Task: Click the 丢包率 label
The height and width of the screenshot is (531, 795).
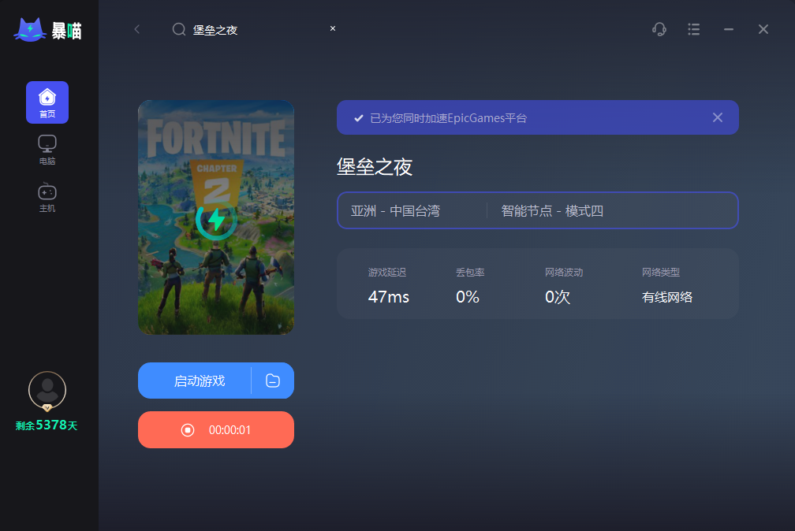Action: click(470, 273)
